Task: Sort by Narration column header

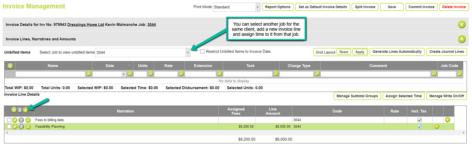Action: tap(125, 111)
